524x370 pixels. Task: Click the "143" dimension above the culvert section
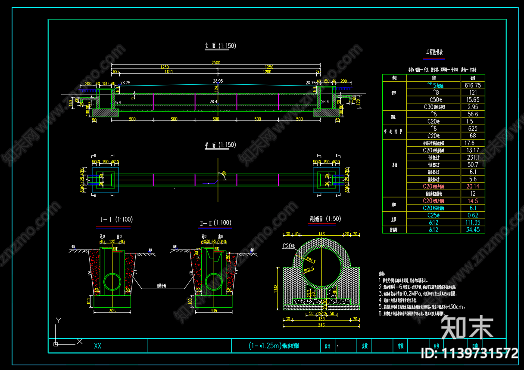point(321,234)
